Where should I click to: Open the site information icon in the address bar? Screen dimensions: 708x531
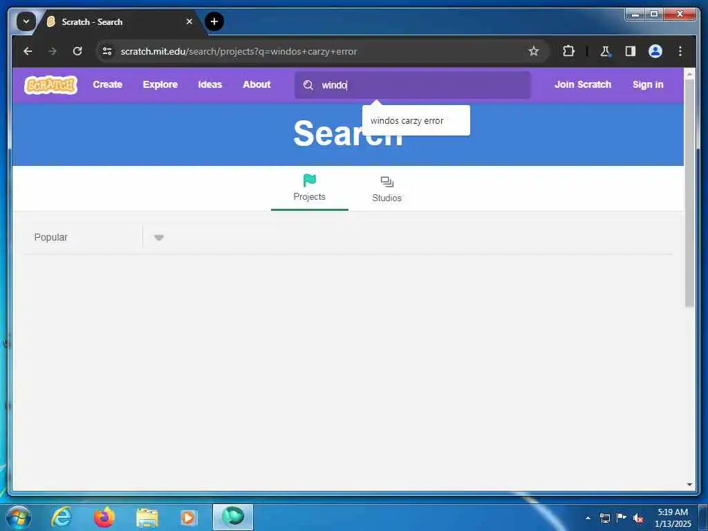pyautogui.click(x=107, y=51)
